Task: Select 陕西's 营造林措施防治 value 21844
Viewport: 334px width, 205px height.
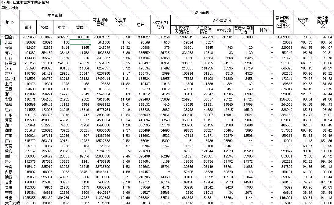Action: pyautogui.click(x=248, y=177)
